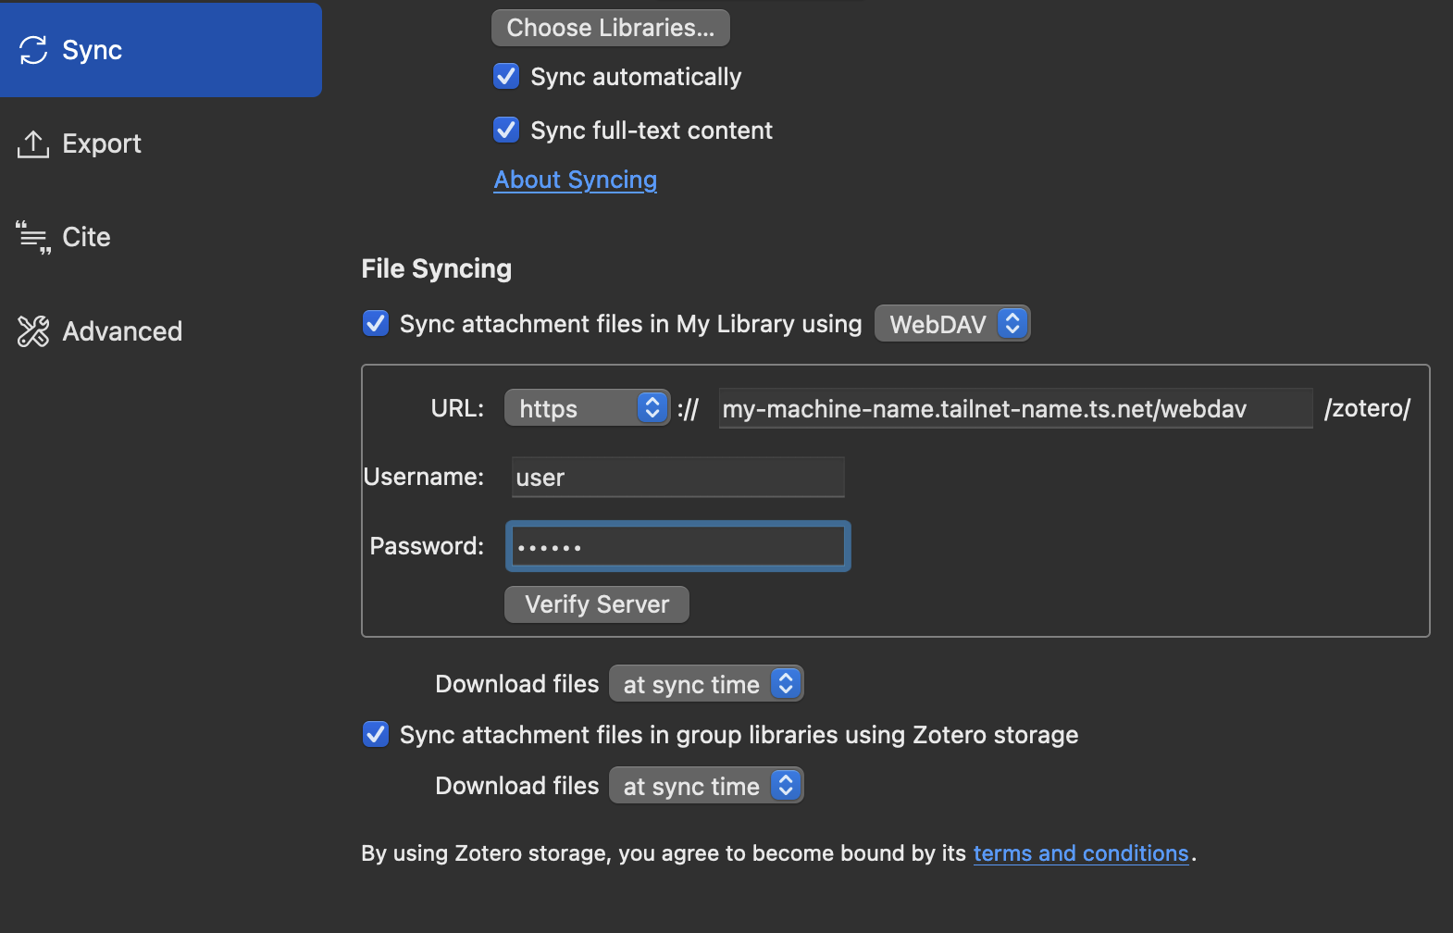1453x933 pixels.
Task: Open the terms and conditions link
Action: pyautogui.click(x=1081, y=853)
